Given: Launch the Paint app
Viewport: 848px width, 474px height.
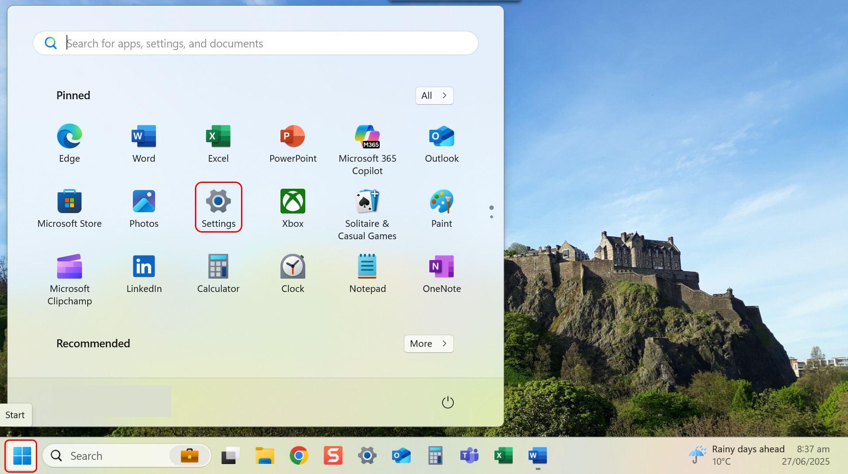Looking at the screenshot, I should pos(442,209).
